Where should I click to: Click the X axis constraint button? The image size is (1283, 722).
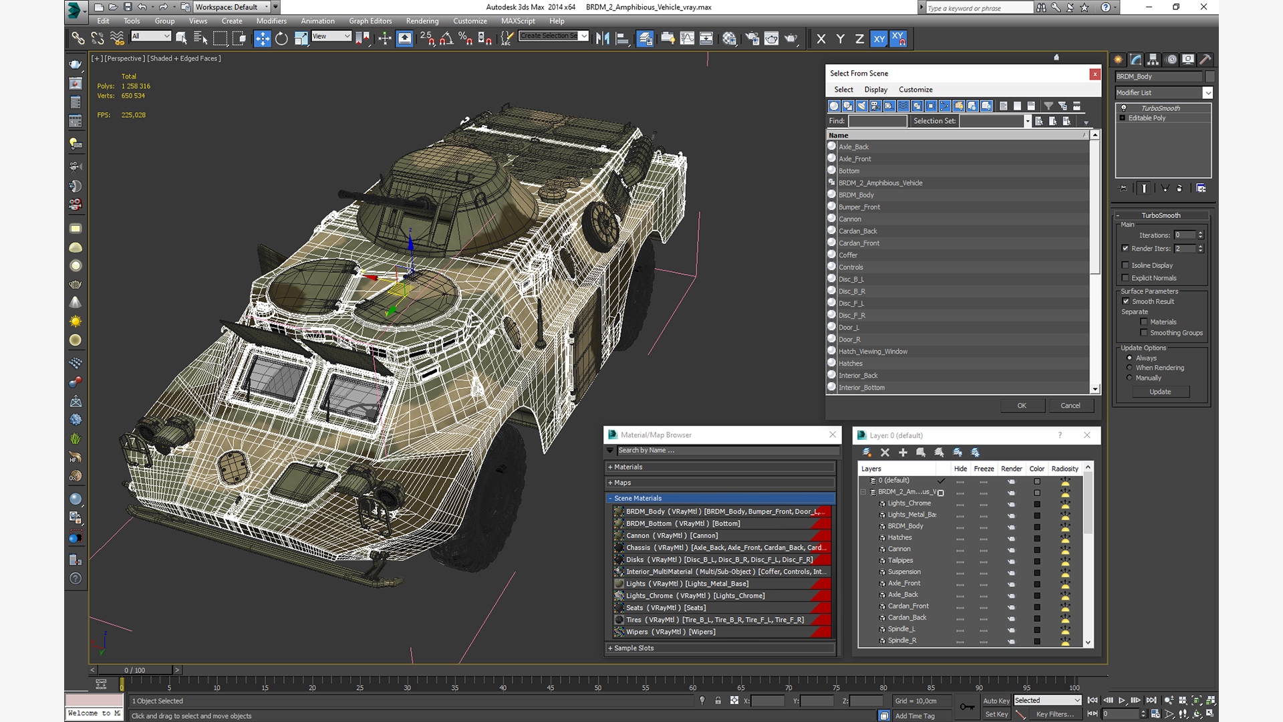[821, 39]
